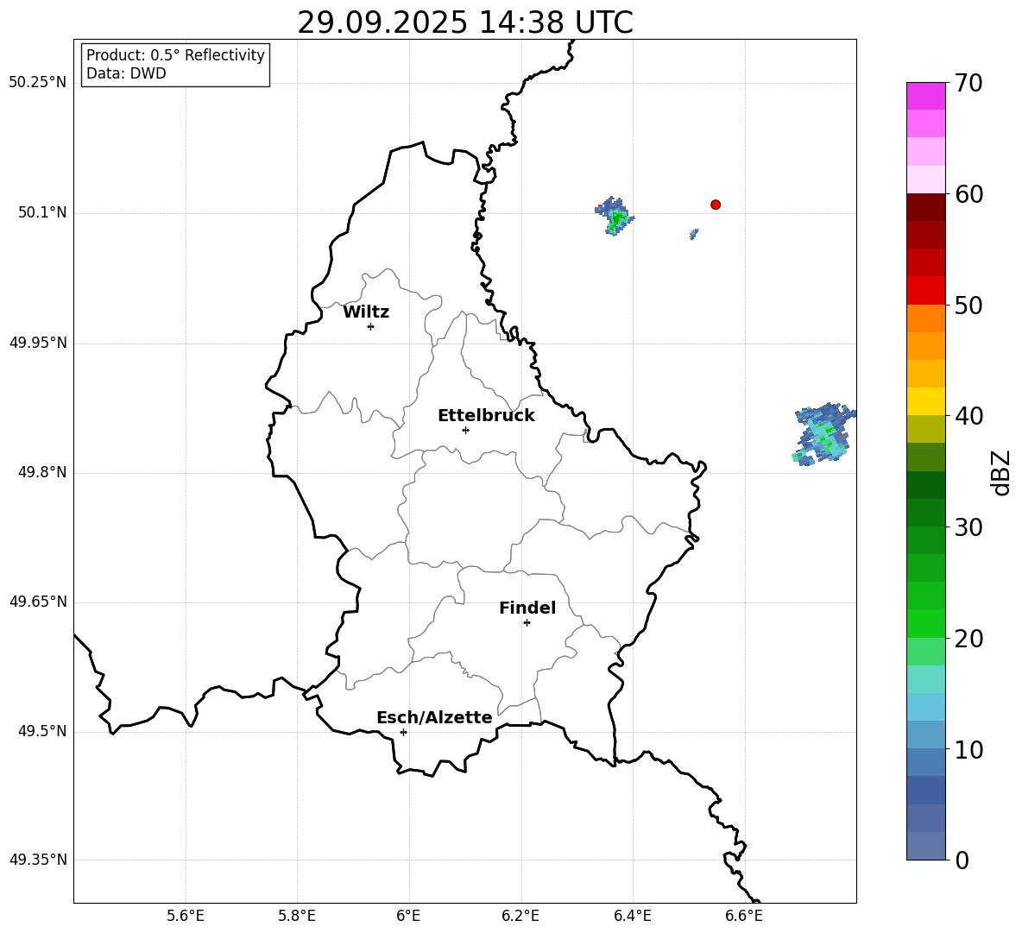Click the cross marker under Ettelbruck
The image size is (1022, 933).
[465, 430]
